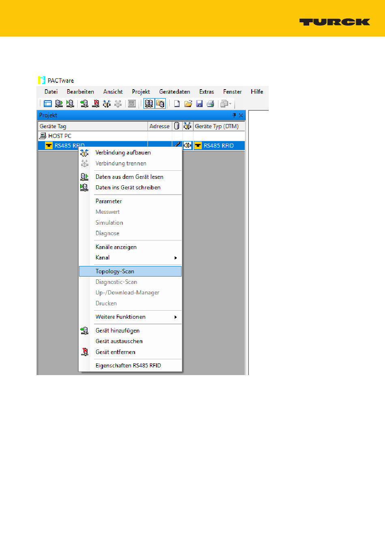Click the Daten ins Gerät schreiben icon

(84, 187)
